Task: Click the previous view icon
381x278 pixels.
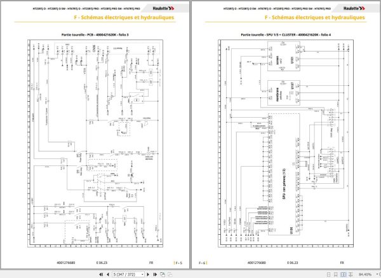Action: (163, 274)
